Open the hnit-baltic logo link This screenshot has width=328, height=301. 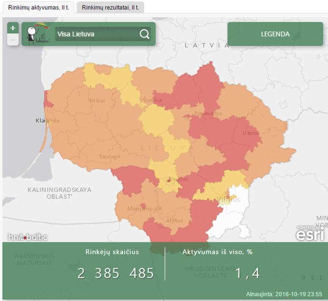pyautogui.click(x=28, y=237)
